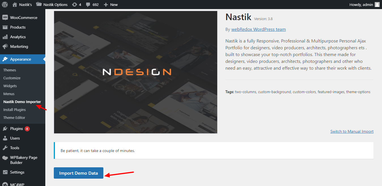Open the comments bubble icon
The width and height of the screenshot is (382, 186).
(x=88, y=5)
